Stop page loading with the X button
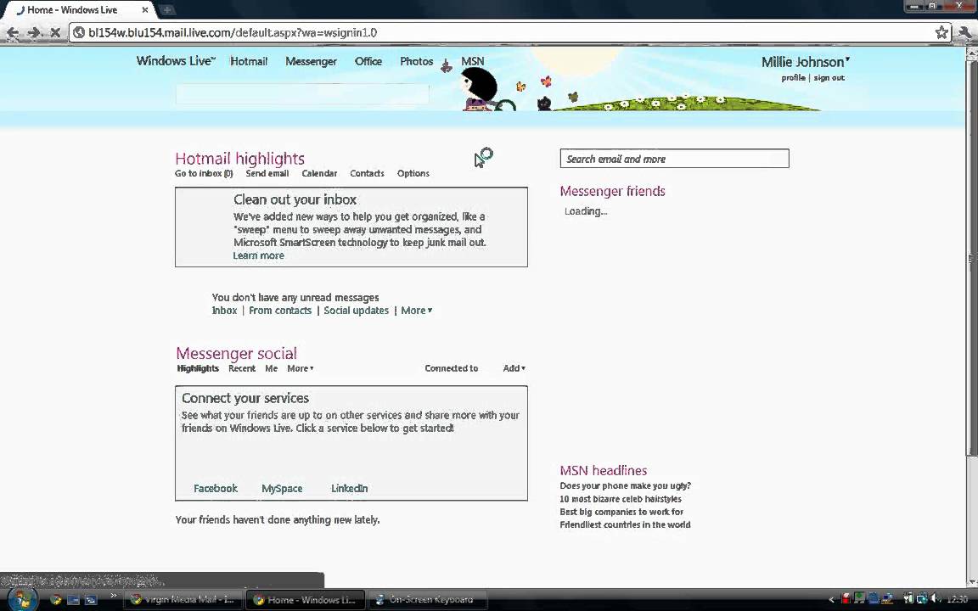This screenshot has height=611, width=978. click(x=55, y=32)
